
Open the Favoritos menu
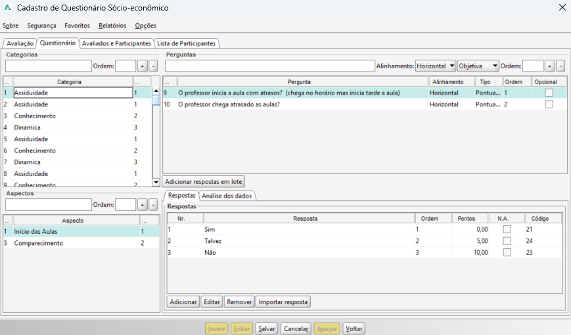coord(77,26)
